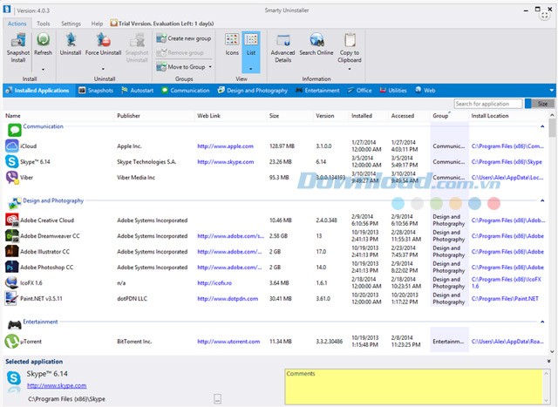
Task: Open the Tools ribbon tab
Action: tap(44, 24)
